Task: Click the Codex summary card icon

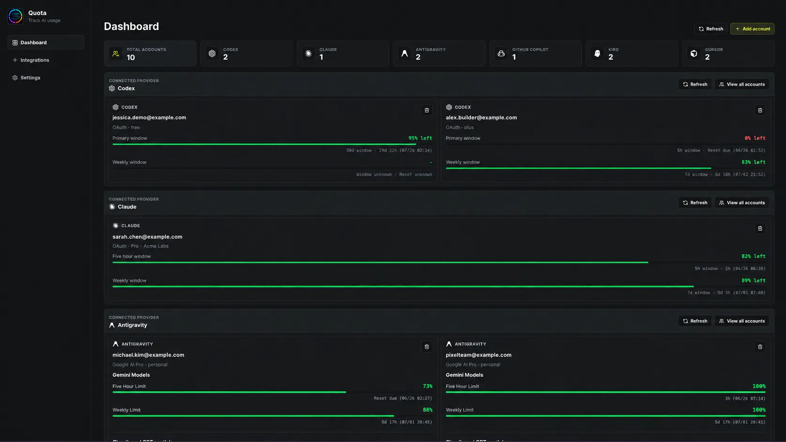Action: [x=212, y=54]
